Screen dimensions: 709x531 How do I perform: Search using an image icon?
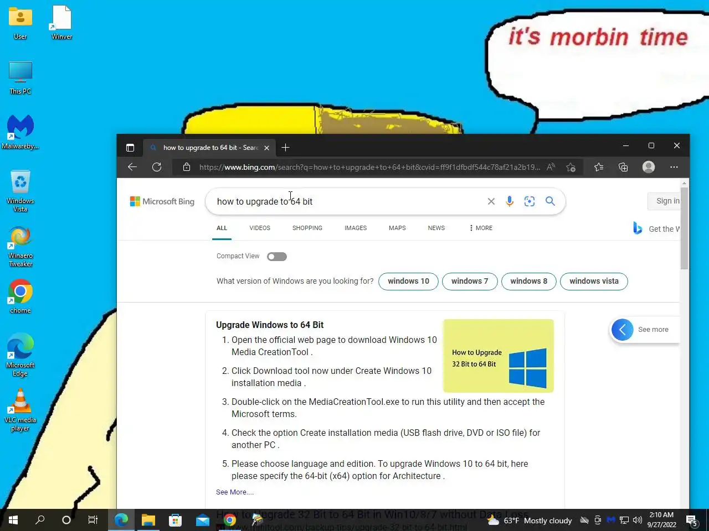tap(530, 201)
